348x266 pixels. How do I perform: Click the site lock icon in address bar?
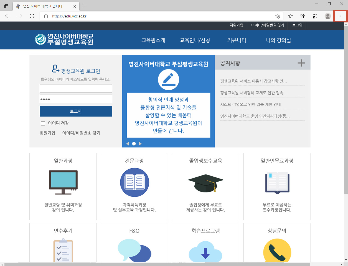(x=46, y=16)
